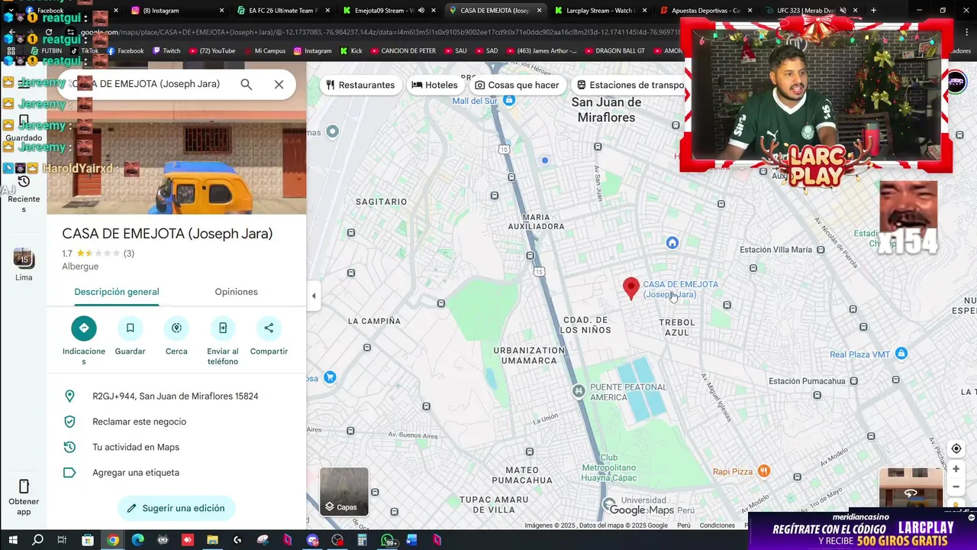Image resolution: width=977 pixels, height=550 pixels.
Task: Clear the Maps search with the X icon
Action: click(x=279, y=85)
